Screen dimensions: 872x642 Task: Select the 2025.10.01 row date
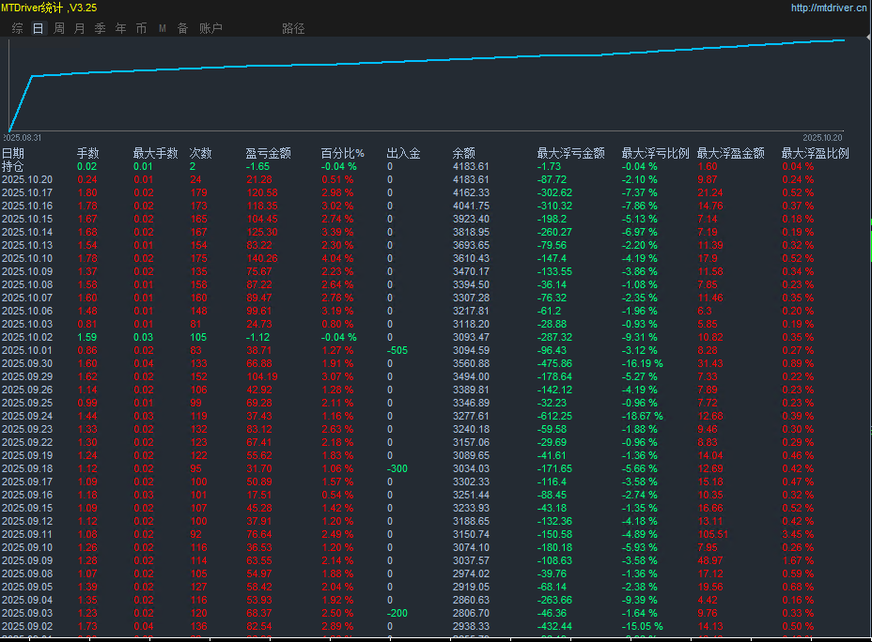(27, 350)
